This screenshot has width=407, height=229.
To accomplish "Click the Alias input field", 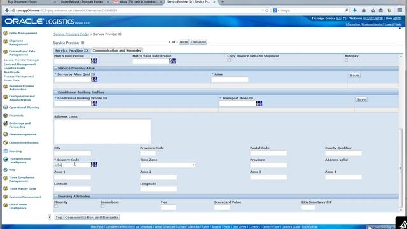I will (x=230, y=80).
